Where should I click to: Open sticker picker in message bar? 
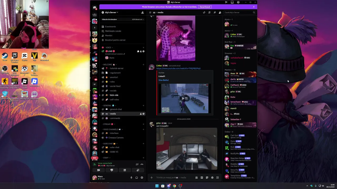pos(207,178)
